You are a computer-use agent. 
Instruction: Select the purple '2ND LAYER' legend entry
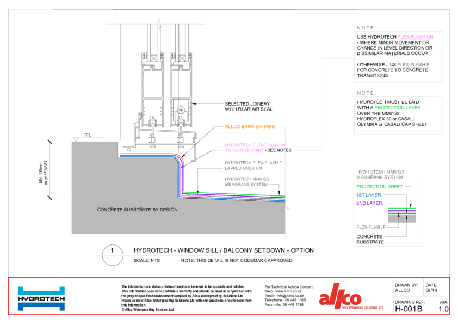pos(369,203)
